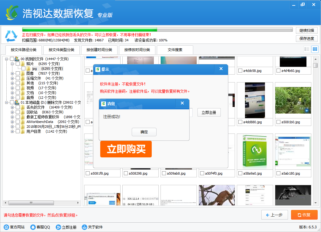Click the green scan progress bar
The width and height of the screenshot is (321, 232).
[90, 30]
